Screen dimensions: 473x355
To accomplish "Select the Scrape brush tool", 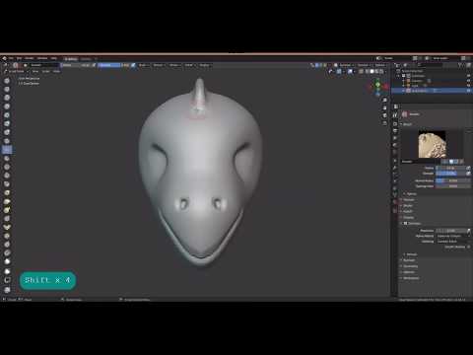I will [7, 184].
